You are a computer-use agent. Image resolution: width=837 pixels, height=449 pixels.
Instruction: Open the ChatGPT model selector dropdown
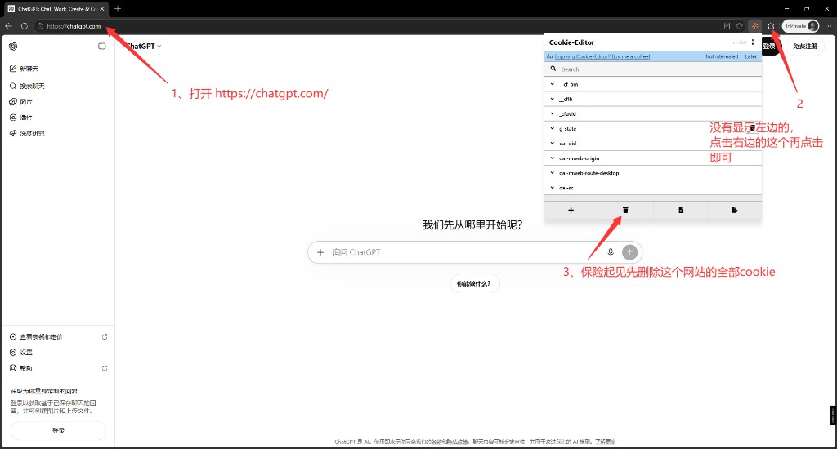click(x=144, y=47)
